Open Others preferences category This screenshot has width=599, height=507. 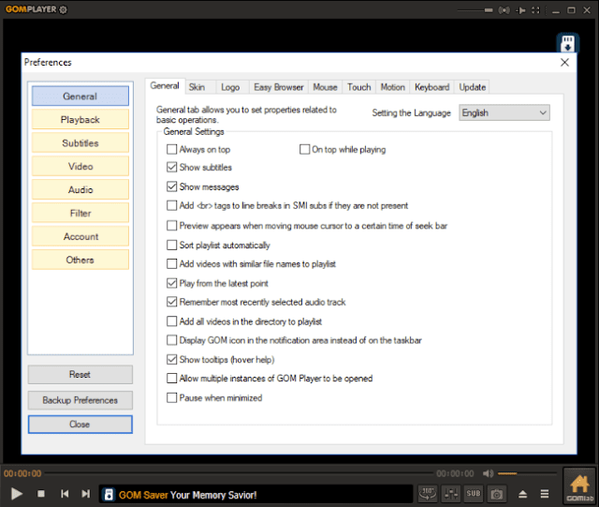click(80, 260)
